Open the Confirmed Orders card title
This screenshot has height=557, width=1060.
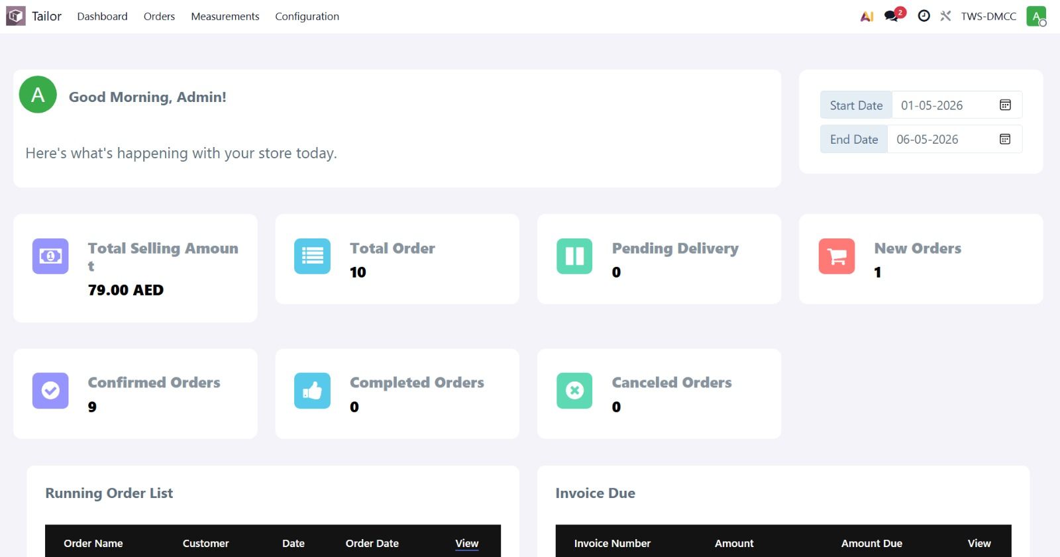click(x=154, y=383)
